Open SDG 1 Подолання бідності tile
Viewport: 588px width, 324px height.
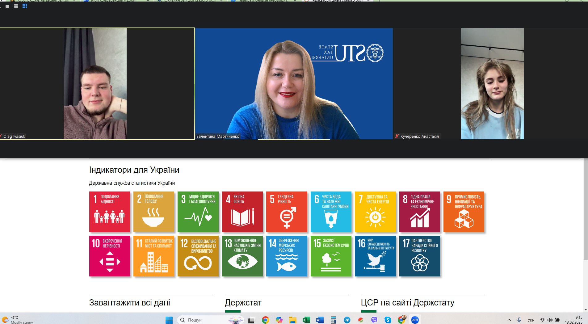[109, 212]
